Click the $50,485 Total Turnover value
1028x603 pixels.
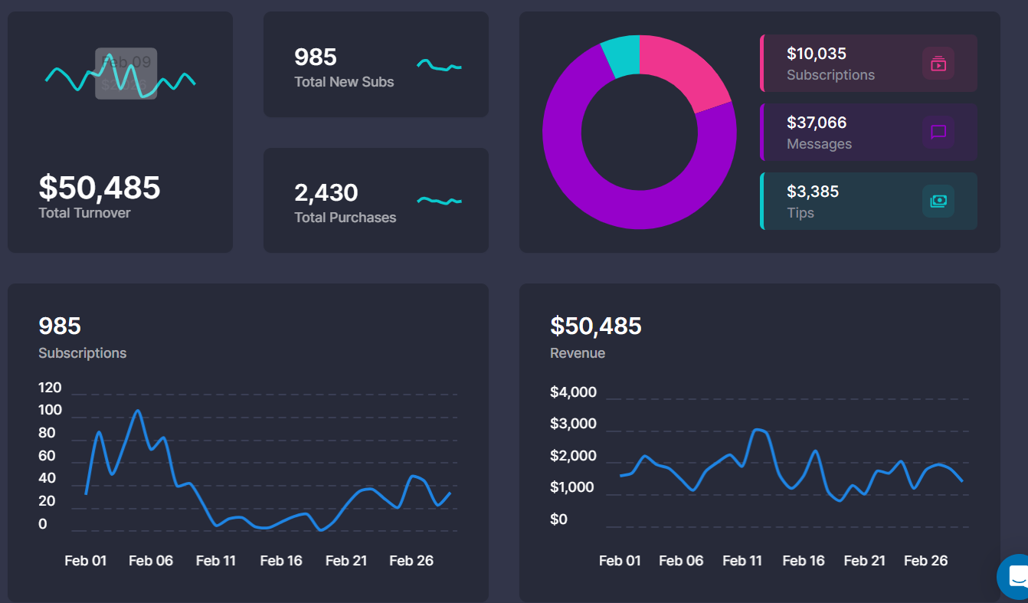pyautogui.click(x=100, y=188)
